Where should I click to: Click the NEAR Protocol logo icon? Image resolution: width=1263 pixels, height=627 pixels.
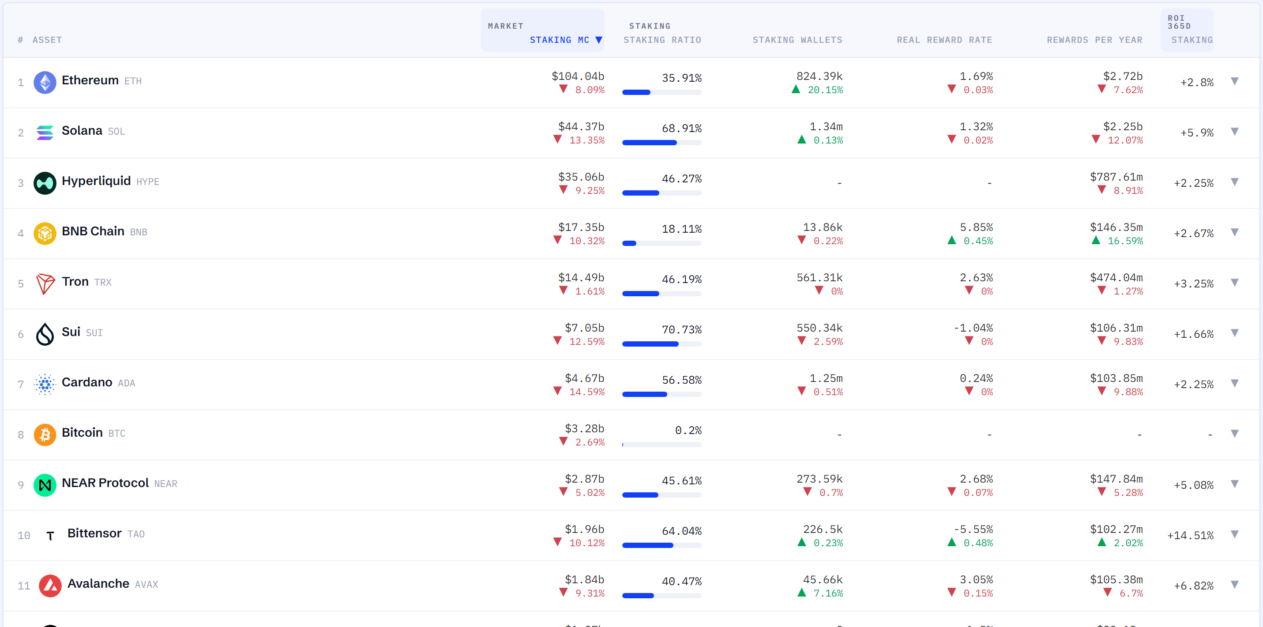pos(45,485)
